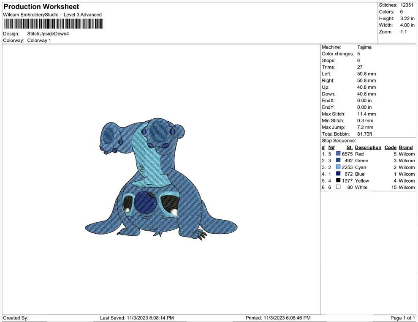The width and height of the screenshot is (418, 322).
Task: Select the Stop Sequence section header
Action: coord(338,140)
